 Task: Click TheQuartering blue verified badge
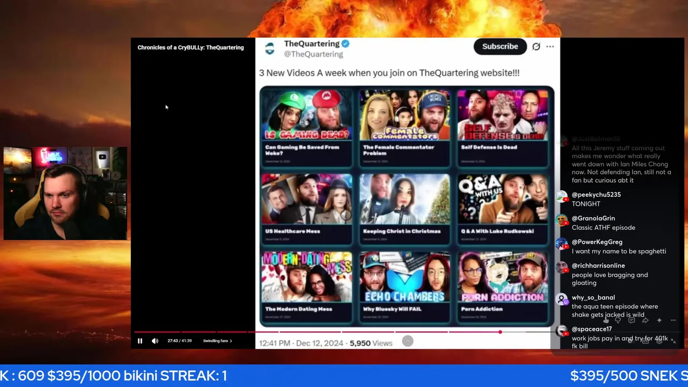coord(346,44)
